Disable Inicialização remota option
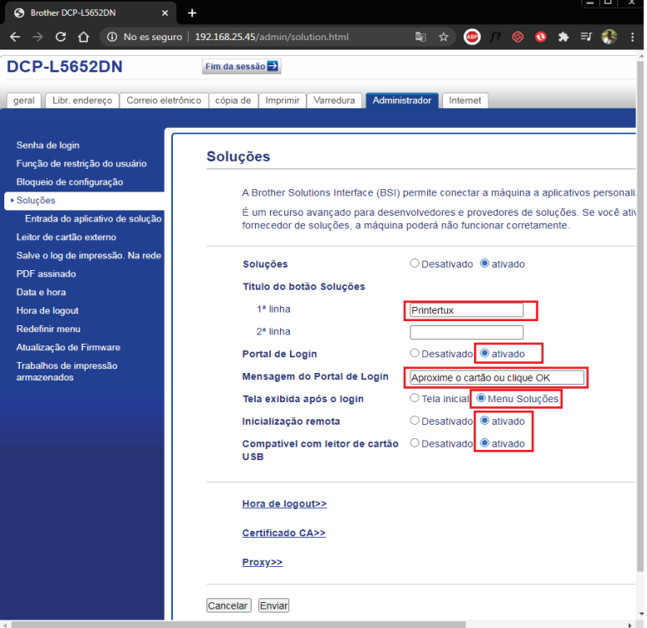The width and height of the screenshot is (647, 628). [415, 421]
